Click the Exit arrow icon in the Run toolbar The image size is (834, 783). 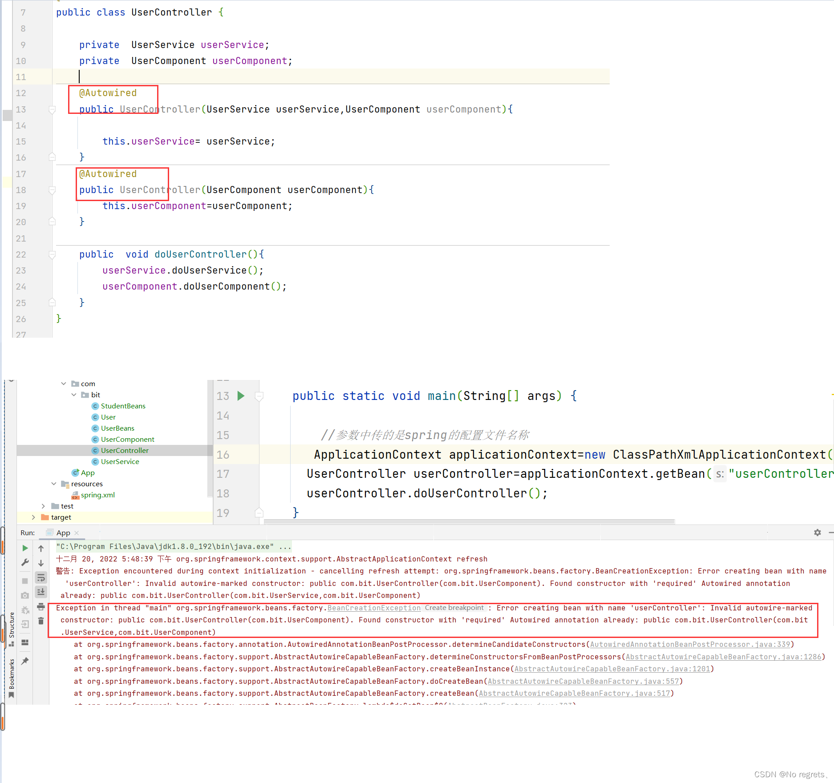pyautogui.click(x=25, y=624)
